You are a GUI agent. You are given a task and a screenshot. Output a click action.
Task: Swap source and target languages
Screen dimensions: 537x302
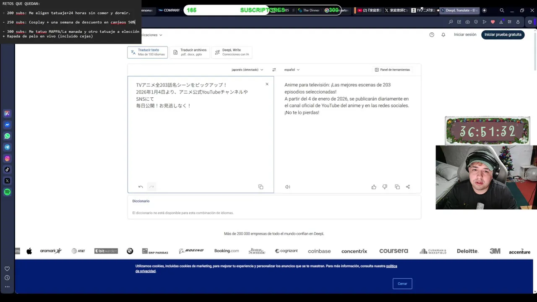point(274,70)
